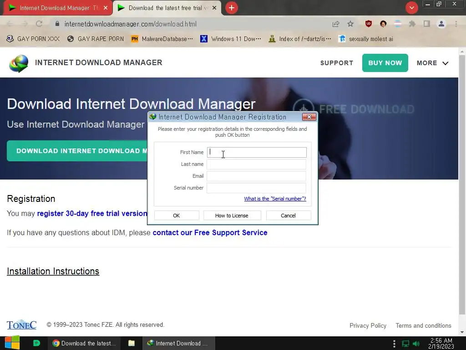466x350 pixels.
Task: Open the Extensions puzzle piece menu
Action: [412, 24]
